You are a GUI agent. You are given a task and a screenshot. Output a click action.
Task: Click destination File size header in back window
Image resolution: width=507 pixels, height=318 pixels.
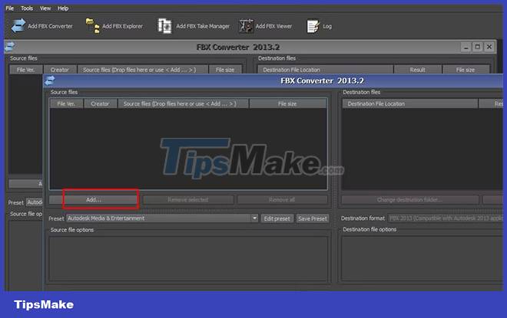pos(466,70)
